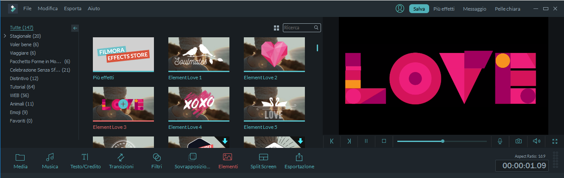Select Animali (11) category

tap(22, 104)
